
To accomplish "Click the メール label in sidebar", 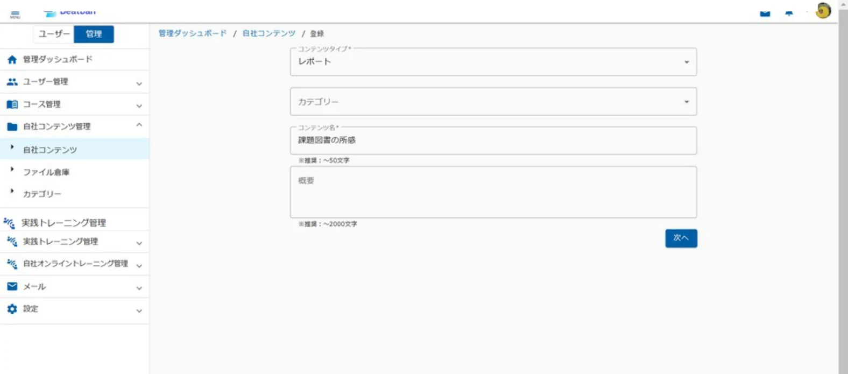I will tap(34, 287).
